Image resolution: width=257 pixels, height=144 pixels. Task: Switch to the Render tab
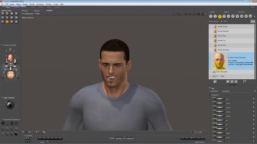tap(37, 11)
